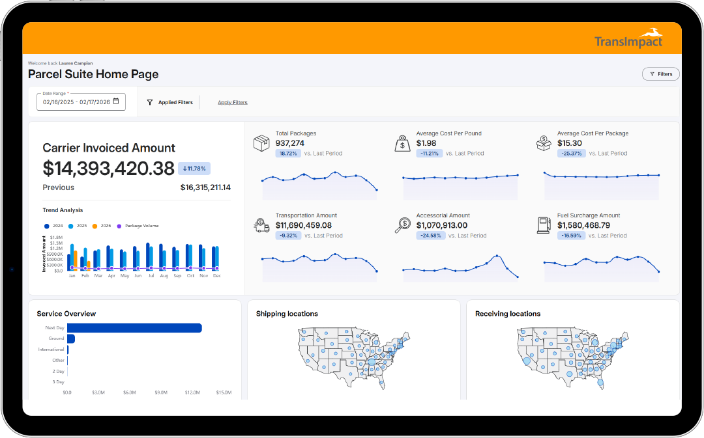The width and height of the screenshot is (704, 438).
Task: Select the Next Day service bar
Action: click(134, 328)
